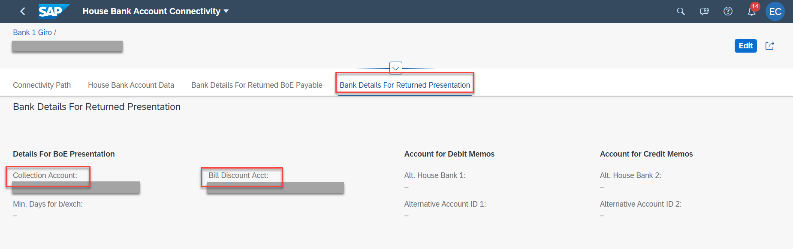Open notifications bell with 14 badge
Screen dimensions: 793x249
click(752, 11)
